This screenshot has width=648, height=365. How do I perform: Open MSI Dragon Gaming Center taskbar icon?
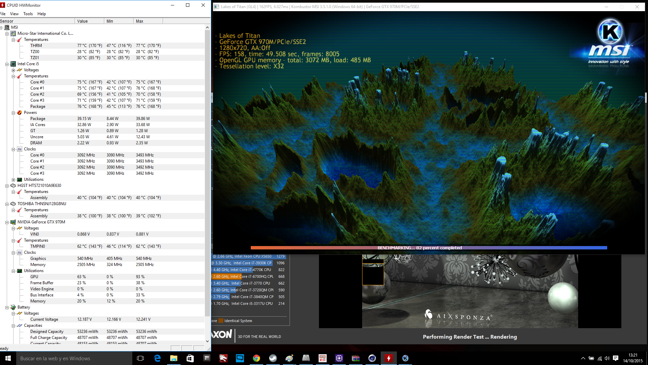[x=223, y=358]
